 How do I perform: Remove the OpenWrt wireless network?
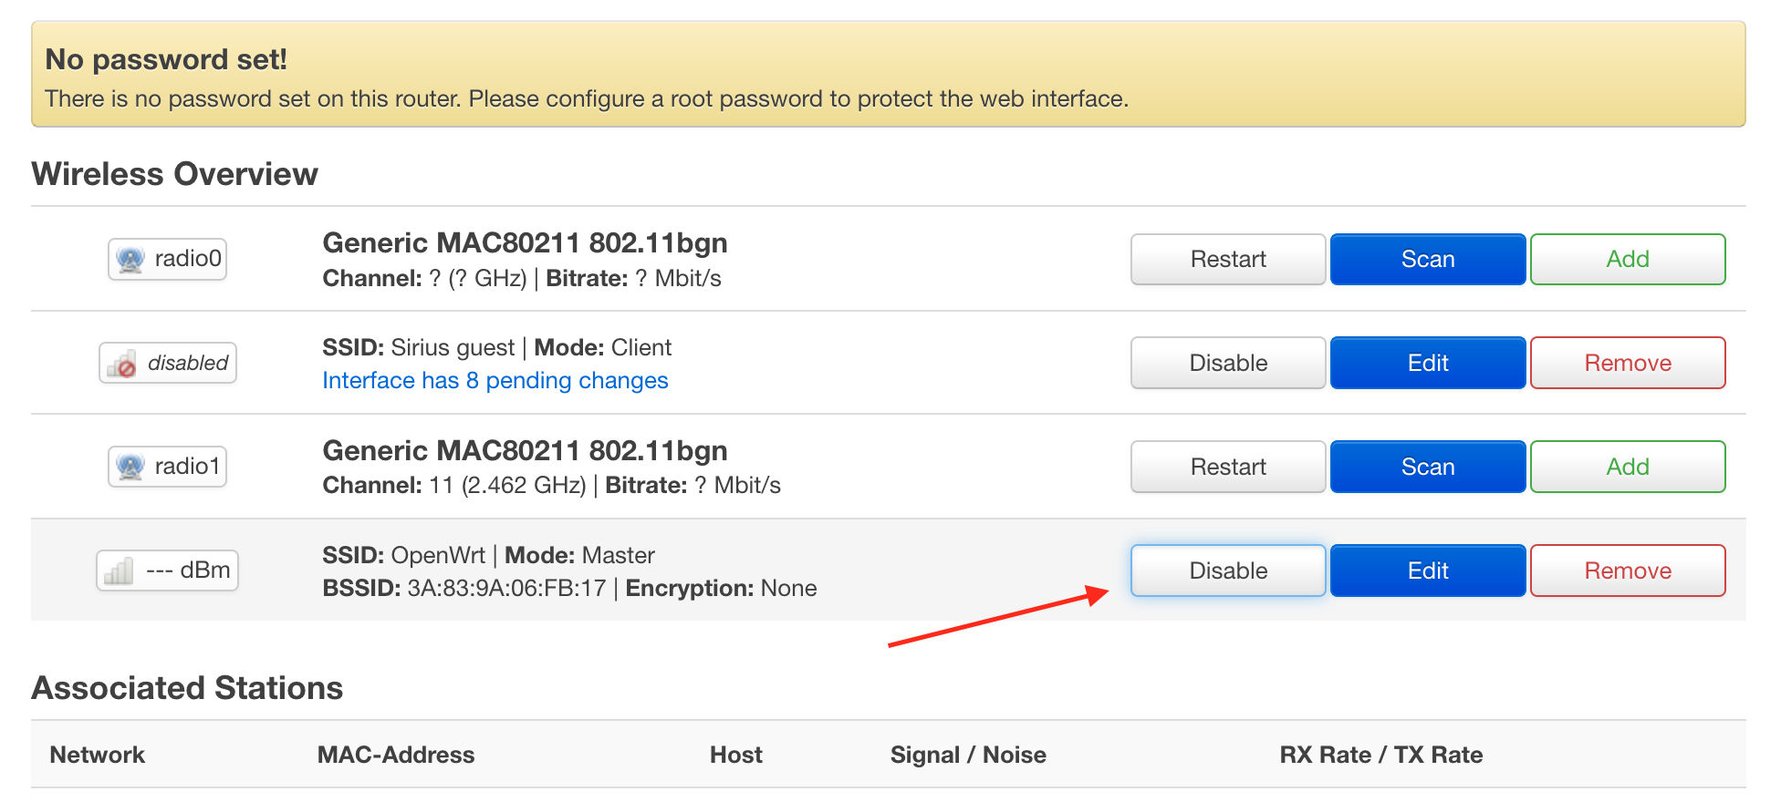click(x=1628, y=571)
